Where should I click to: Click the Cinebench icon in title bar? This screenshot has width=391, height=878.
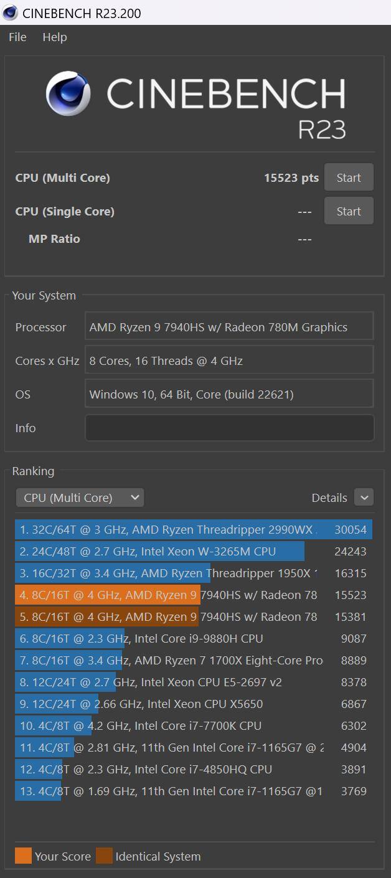[11, 13]
